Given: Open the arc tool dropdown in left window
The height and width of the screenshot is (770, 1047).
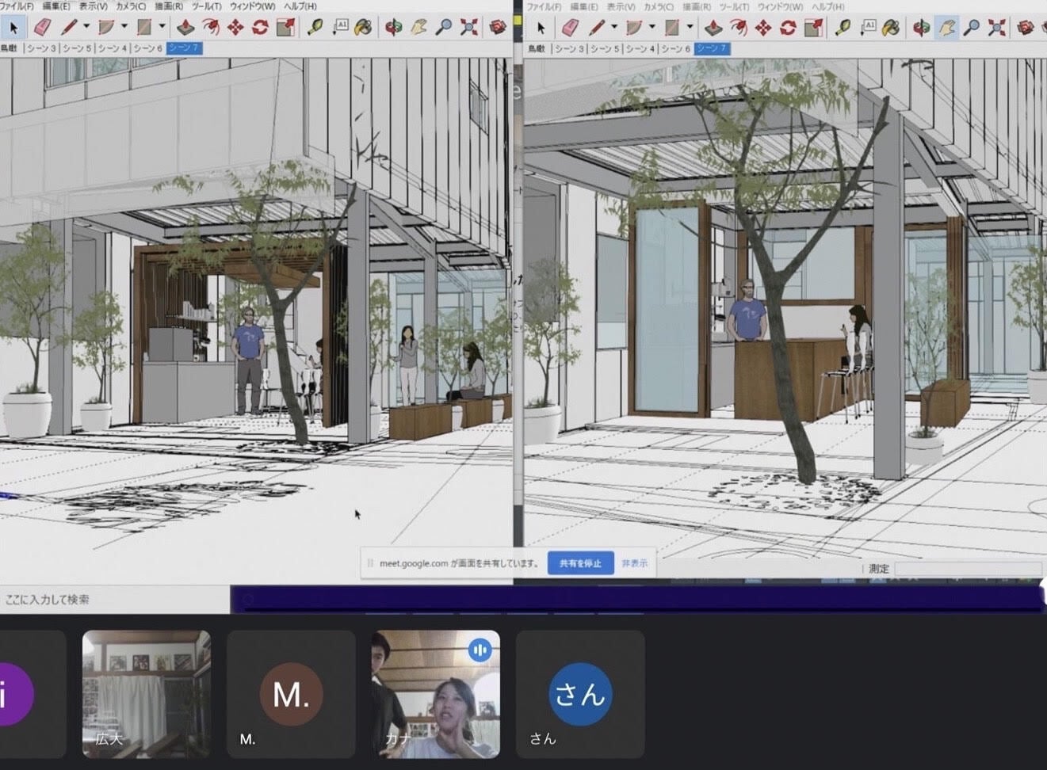Looking at the screenshot, I should (124, 28).
